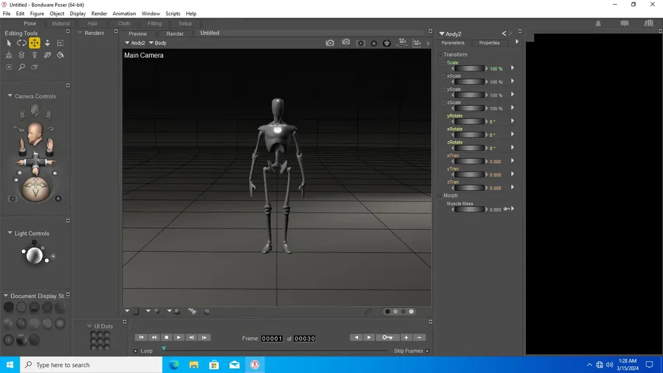This screenshot has height=373, width=663.
Task: Select the Translate In/Out arrow tool
Action: coord(47,43)
